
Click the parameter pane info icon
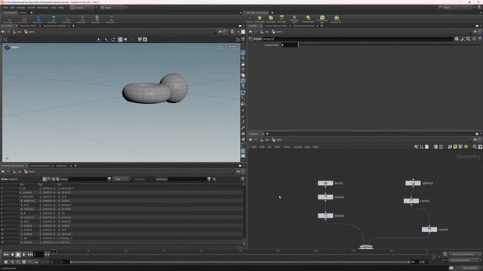click(474, 39)
